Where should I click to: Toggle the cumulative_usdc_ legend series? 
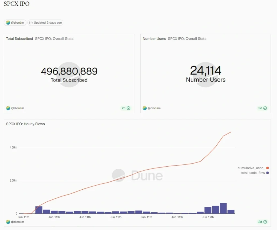click(x=253, y=168)
